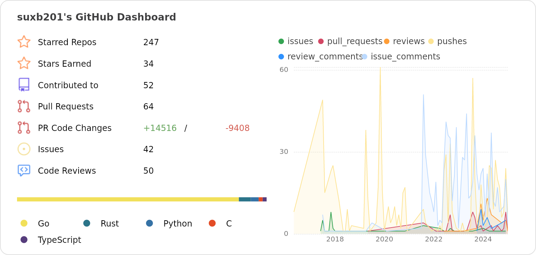This screenshot has width=536, height=255.
Task: Click the issue_comments legend text
Action: [406, 57]
